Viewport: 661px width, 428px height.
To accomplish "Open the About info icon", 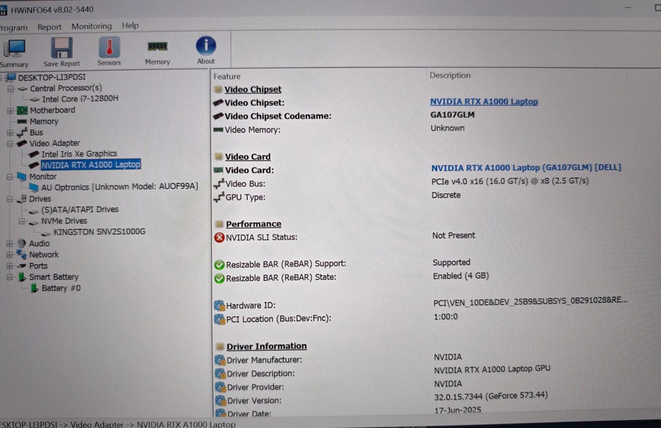I will click(x=206, y=46).
